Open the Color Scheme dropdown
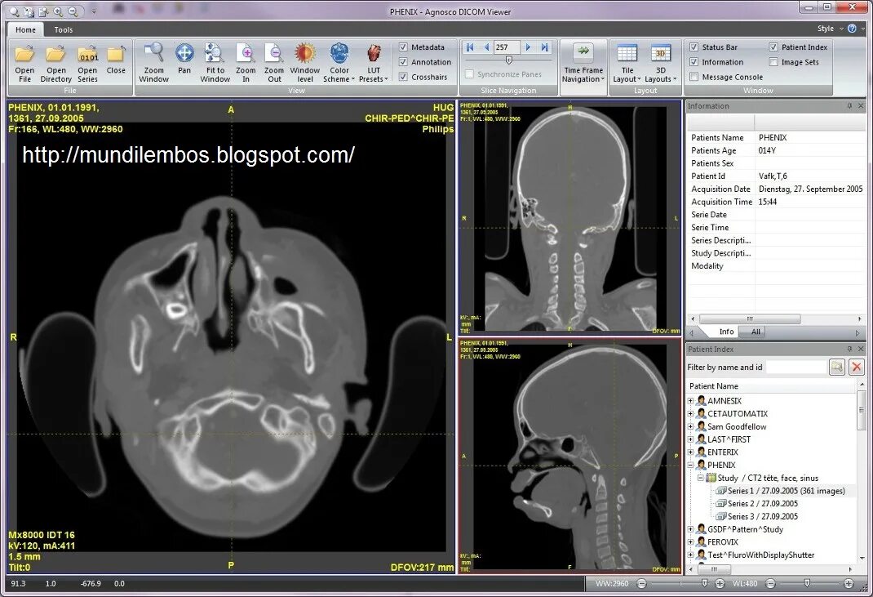Screen dimensions: 873x597 coord(339,64)
